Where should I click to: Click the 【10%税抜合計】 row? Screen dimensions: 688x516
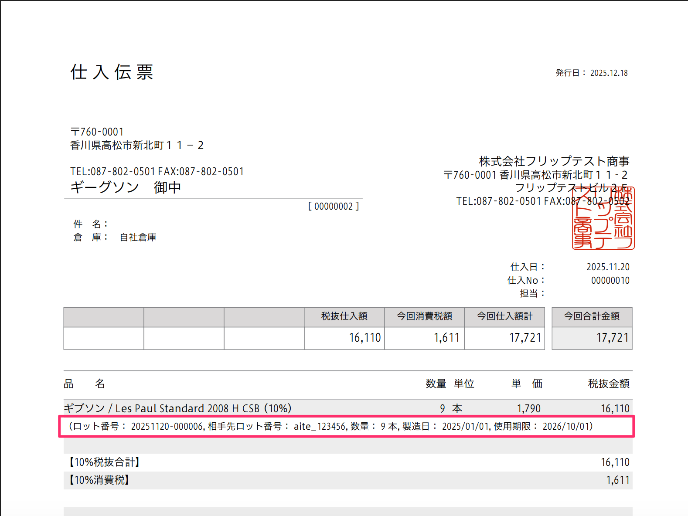tap(348, 462)
